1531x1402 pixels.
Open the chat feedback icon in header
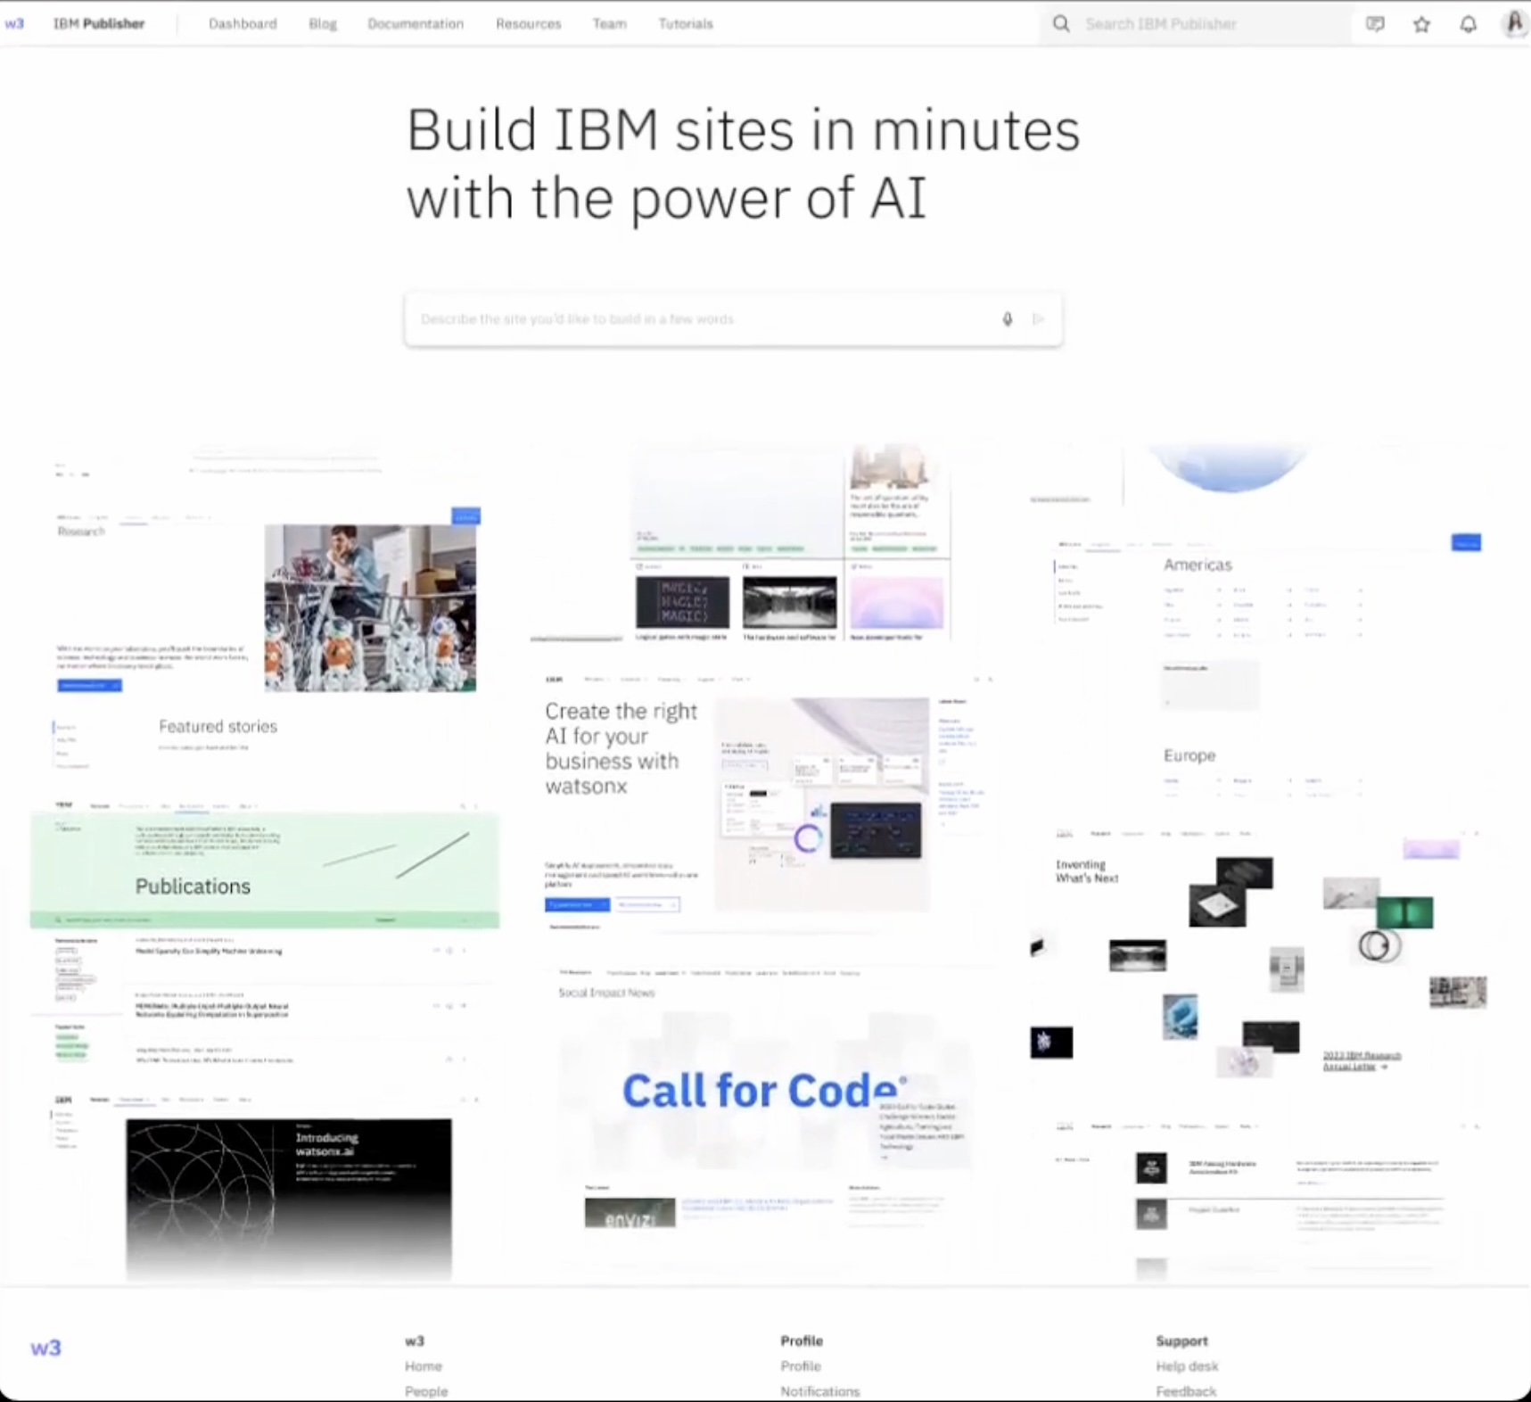[1375, 24]
